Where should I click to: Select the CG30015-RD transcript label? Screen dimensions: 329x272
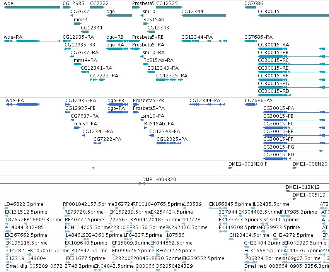273,91
